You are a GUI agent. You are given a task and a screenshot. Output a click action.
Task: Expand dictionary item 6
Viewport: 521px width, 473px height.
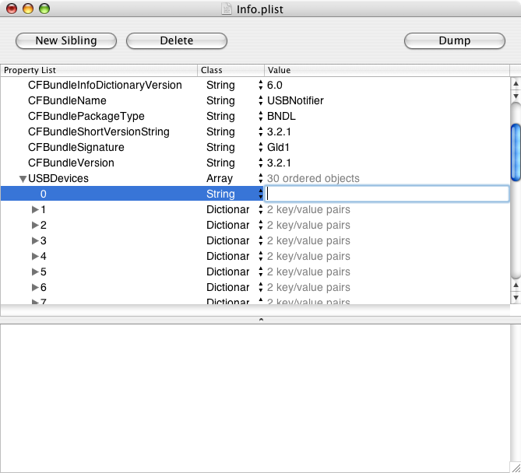35,287
